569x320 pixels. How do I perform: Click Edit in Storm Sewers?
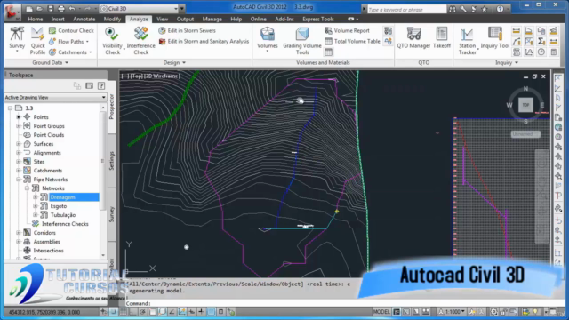click(x=187, y=30)
